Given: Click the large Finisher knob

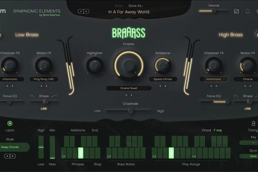Looking at the screenshot, I should point(129,65).
